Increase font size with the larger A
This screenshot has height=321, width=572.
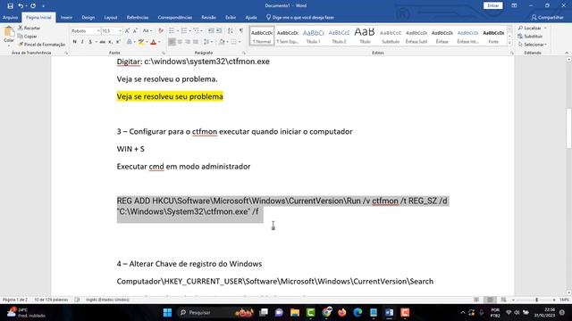[127, 31]
